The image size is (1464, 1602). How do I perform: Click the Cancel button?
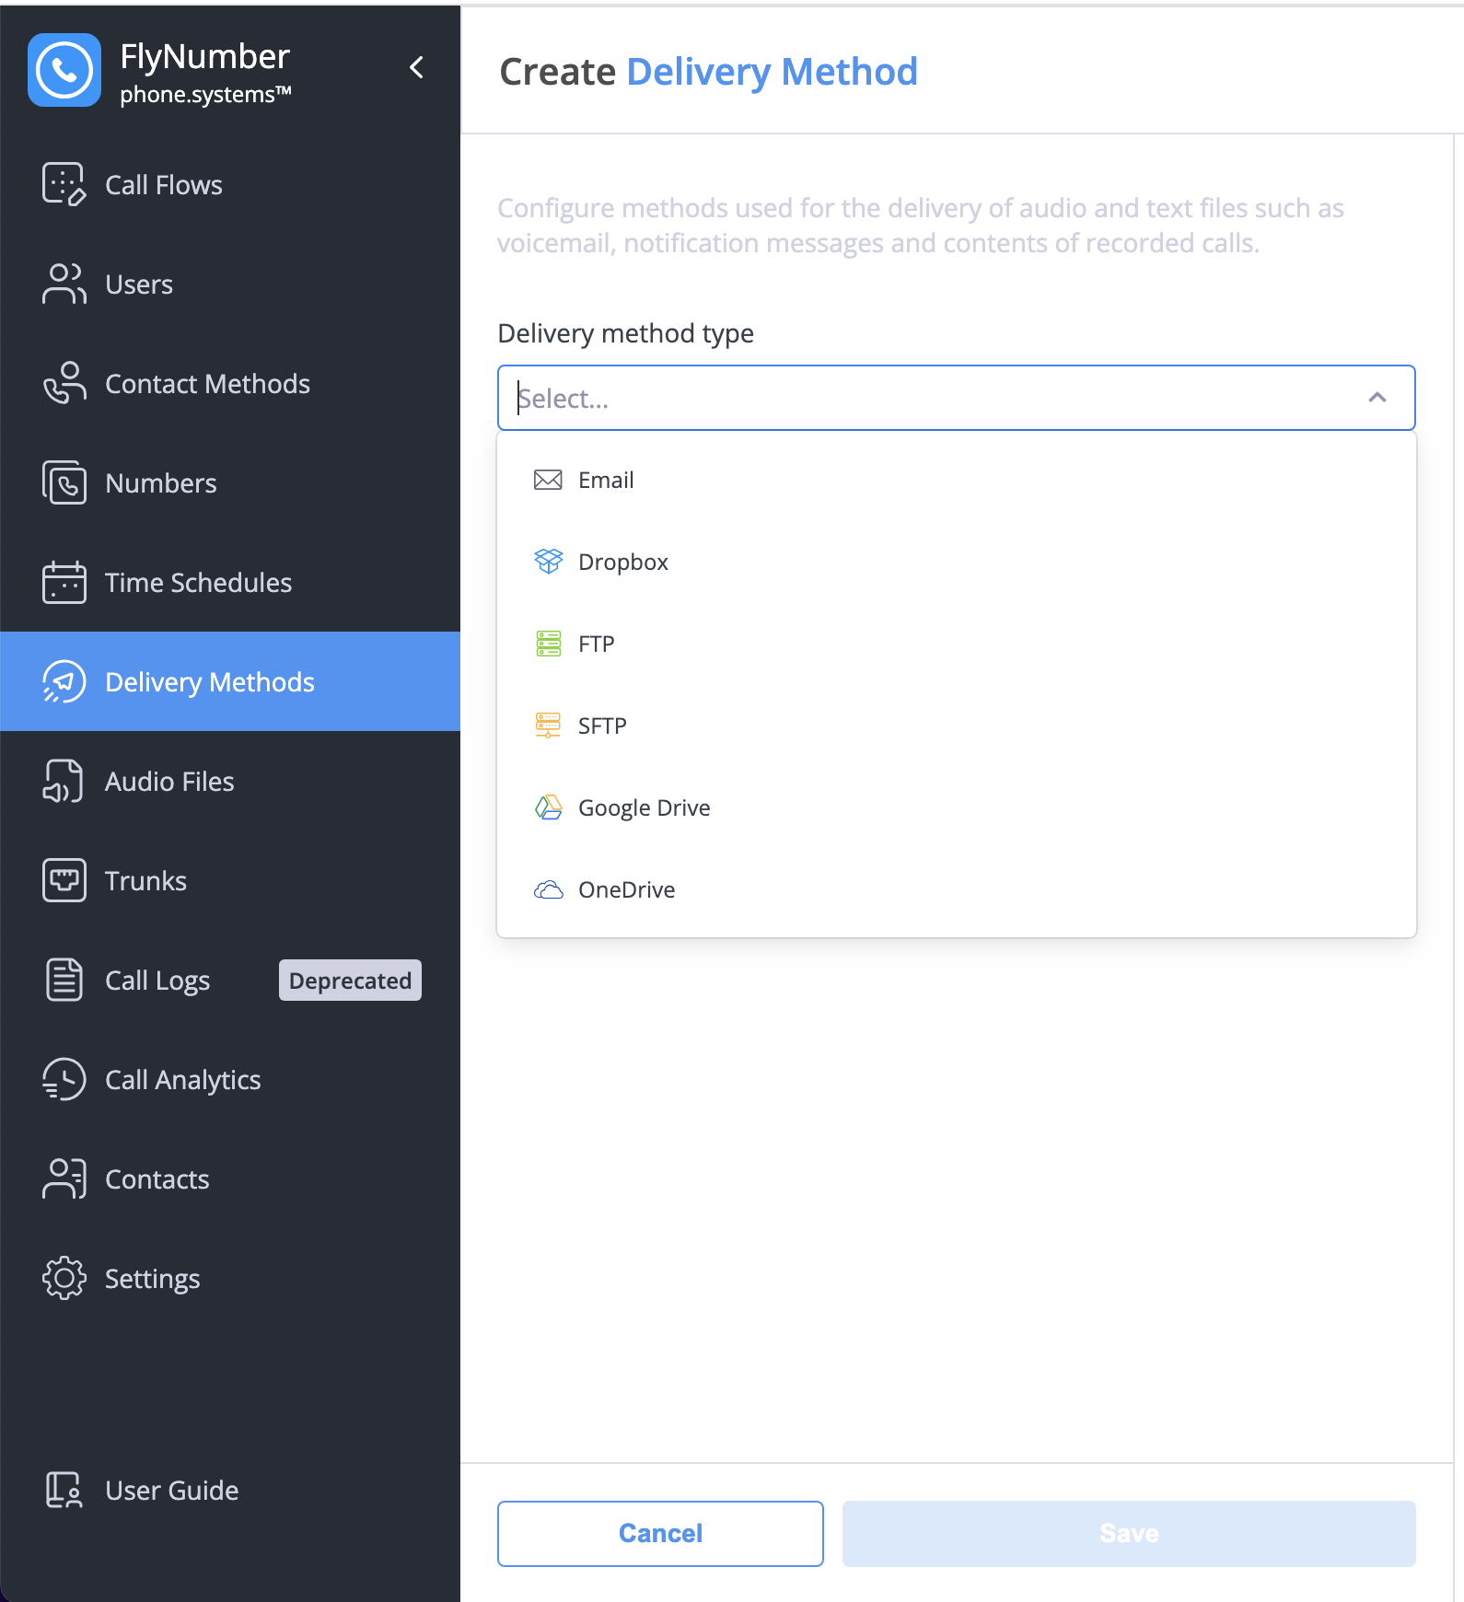(x=660, y=1533)
